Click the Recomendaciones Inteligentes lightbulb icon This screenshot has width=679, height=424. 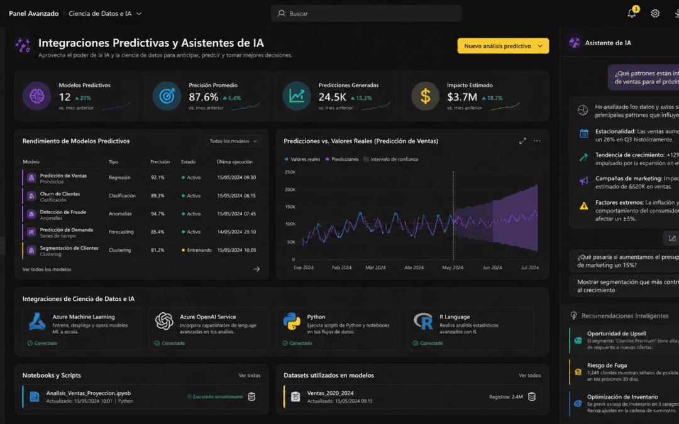[574, 316]
